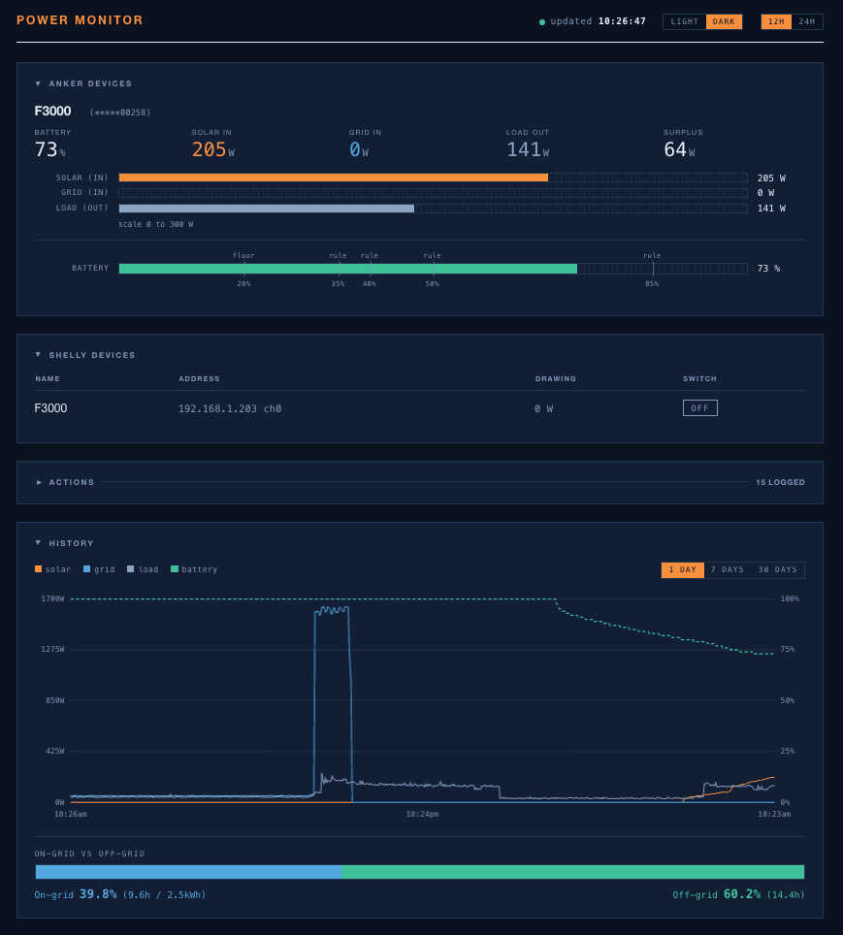
Task: Show 30 DAYS history range
Action: [x=777, y=569]
